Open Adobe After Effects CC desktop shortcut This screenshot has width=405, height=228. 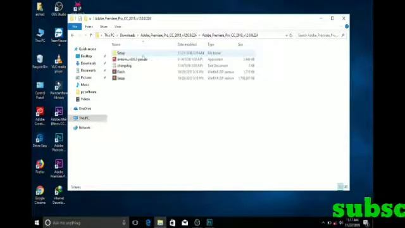tap(59, 117)
